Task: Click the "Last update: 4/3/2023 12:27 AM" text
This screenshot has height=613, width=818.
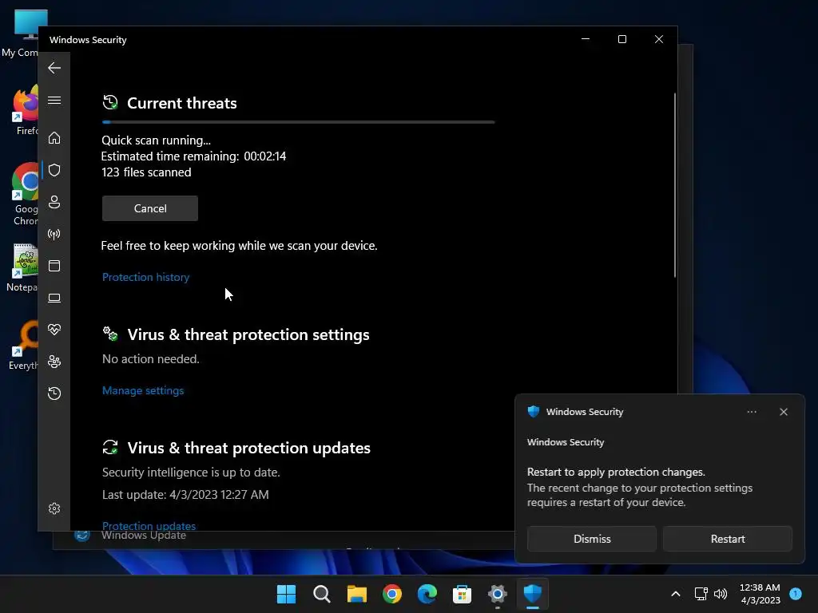Action: 185,495
